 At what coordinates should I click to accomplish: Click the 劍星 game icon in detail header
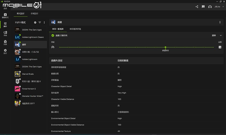53,22
